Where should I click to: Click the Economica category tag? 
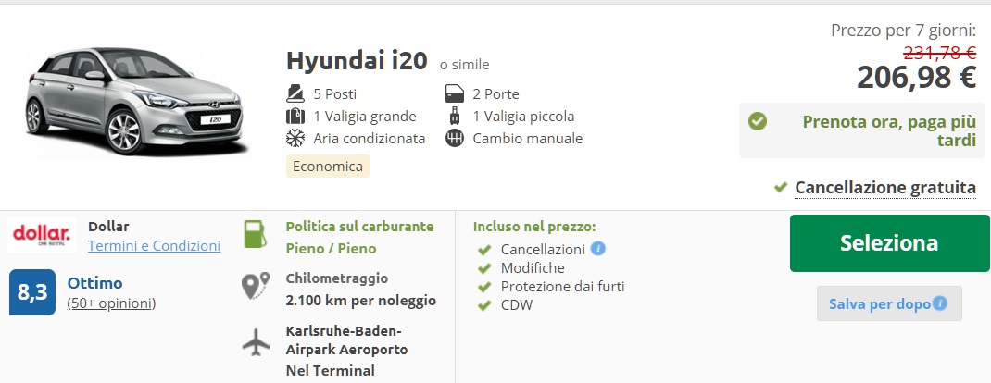[328, 166]
